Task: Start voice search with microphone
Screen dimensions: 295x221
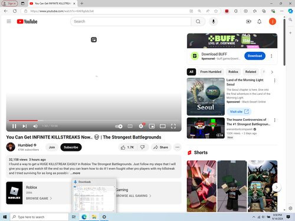Action: 214,21
